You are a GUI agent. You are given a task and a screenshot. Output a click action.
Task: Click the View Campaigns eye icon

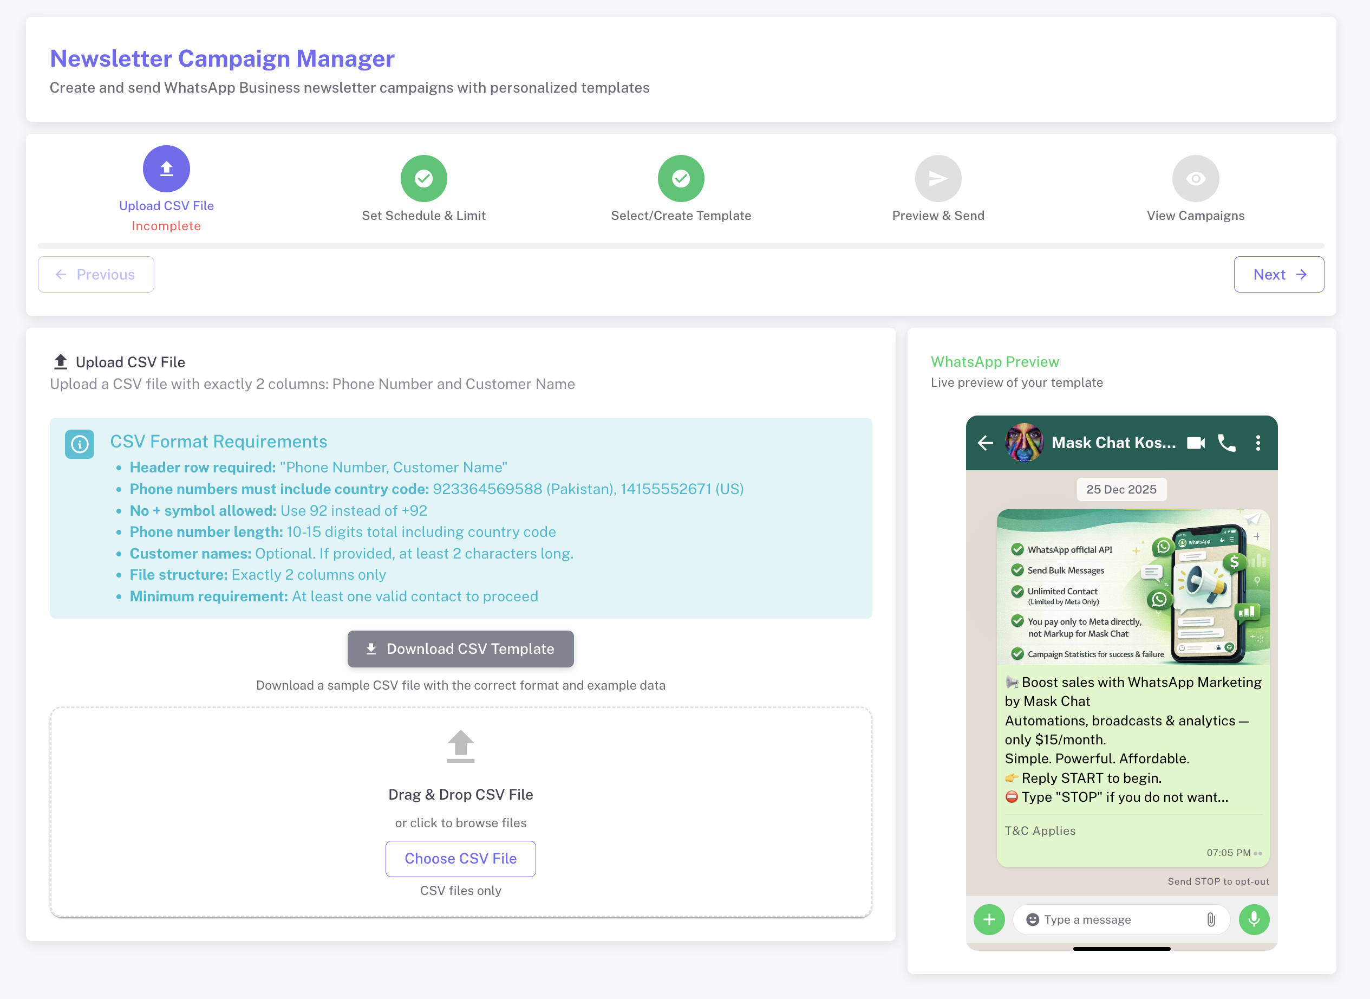point(1195,178)
